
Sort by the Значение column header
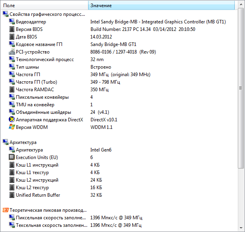(x=161, y=6)
